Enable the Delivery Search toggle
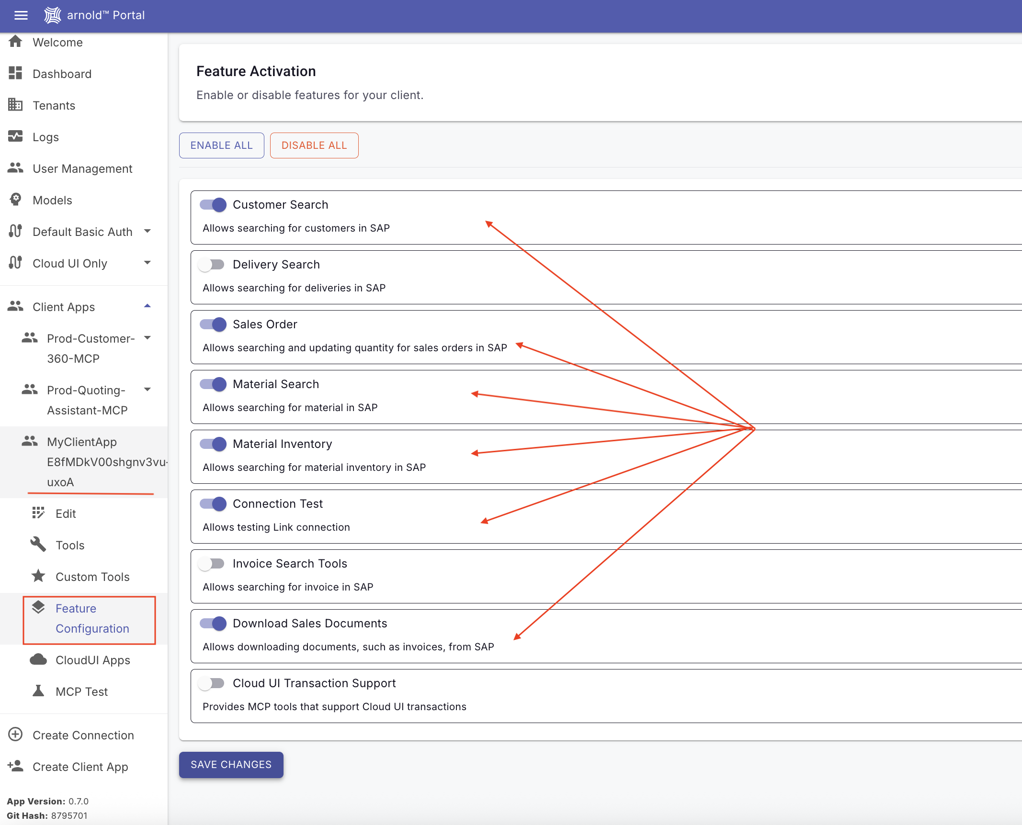1022x825 pixels. coord(211,265)
